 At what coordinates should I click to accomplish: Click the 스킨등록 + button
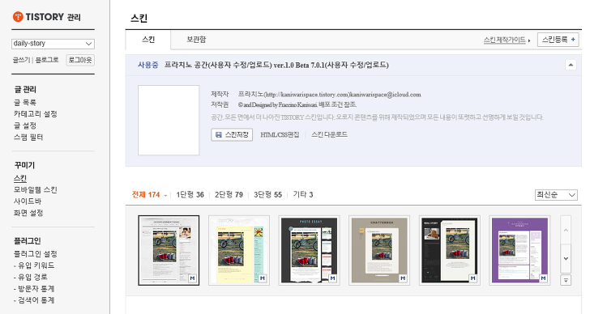pos(558,40)
